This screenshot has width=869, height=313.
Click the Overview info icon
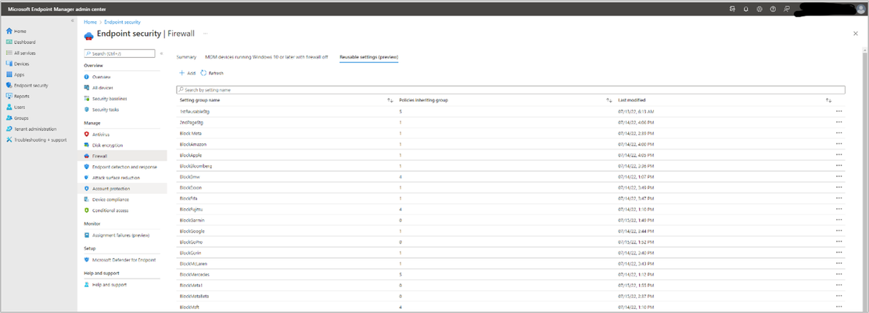pos(87,77)
